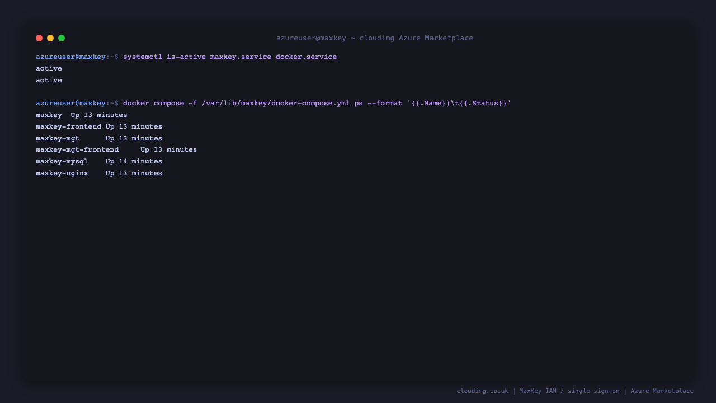Image resolution: width=716 pixels, height=403 pixels.
Task: Click the terminal title 'azureuser@maxkey ~ cloudimg Azure Marketplace'
Action: click(x=375, y=38)
